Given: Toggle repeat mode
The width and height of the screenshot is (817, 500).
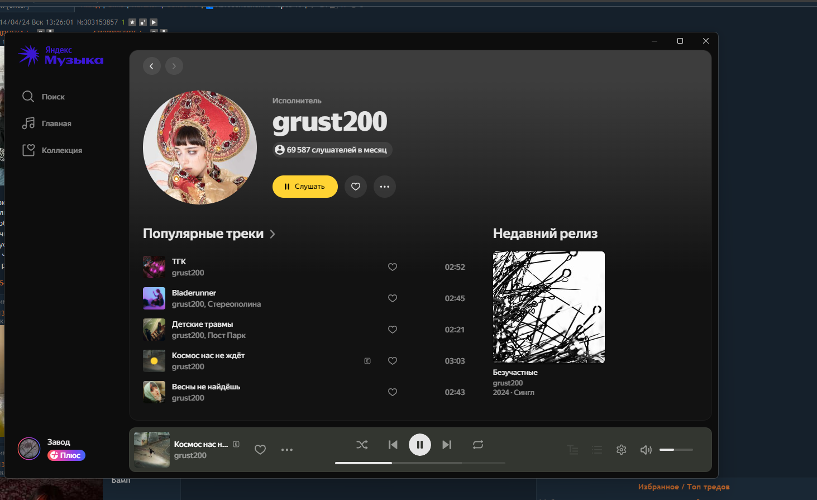Looking at the screenshot, I should tap(478, 445).
